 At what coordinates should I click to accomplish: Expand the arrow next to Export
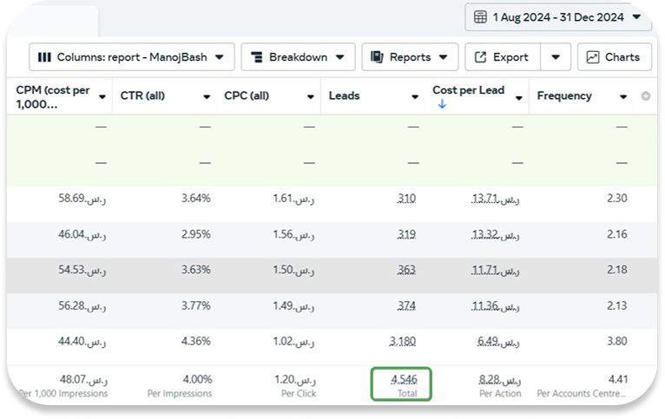coord(556,57)
